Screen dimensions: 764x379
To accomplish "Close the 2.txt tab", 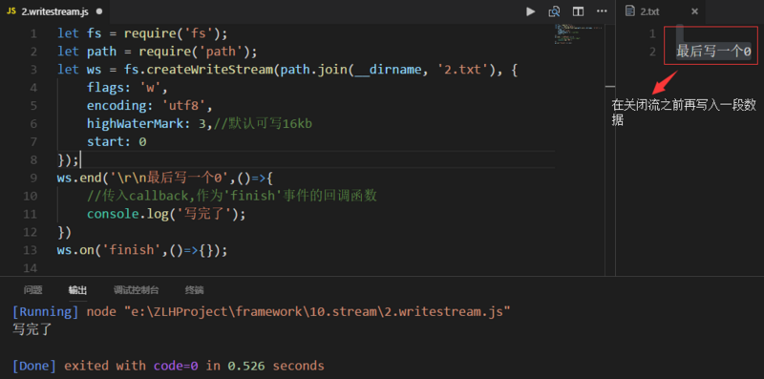I will pos(695,11).
